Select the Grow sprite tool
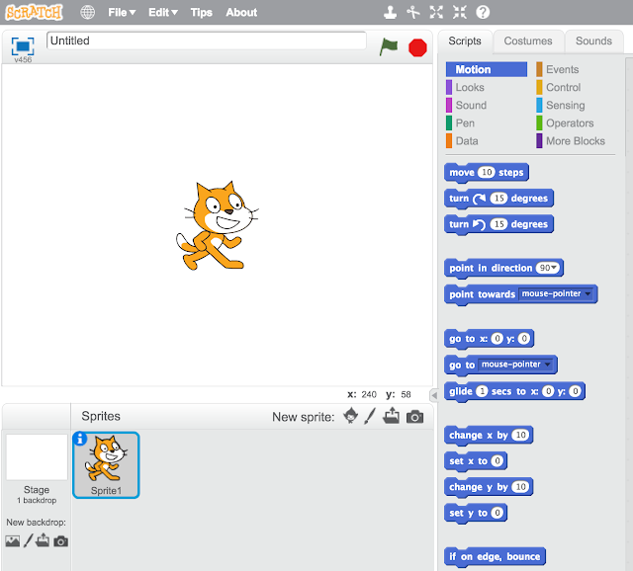The image size is (633, 571). [436, 12]
